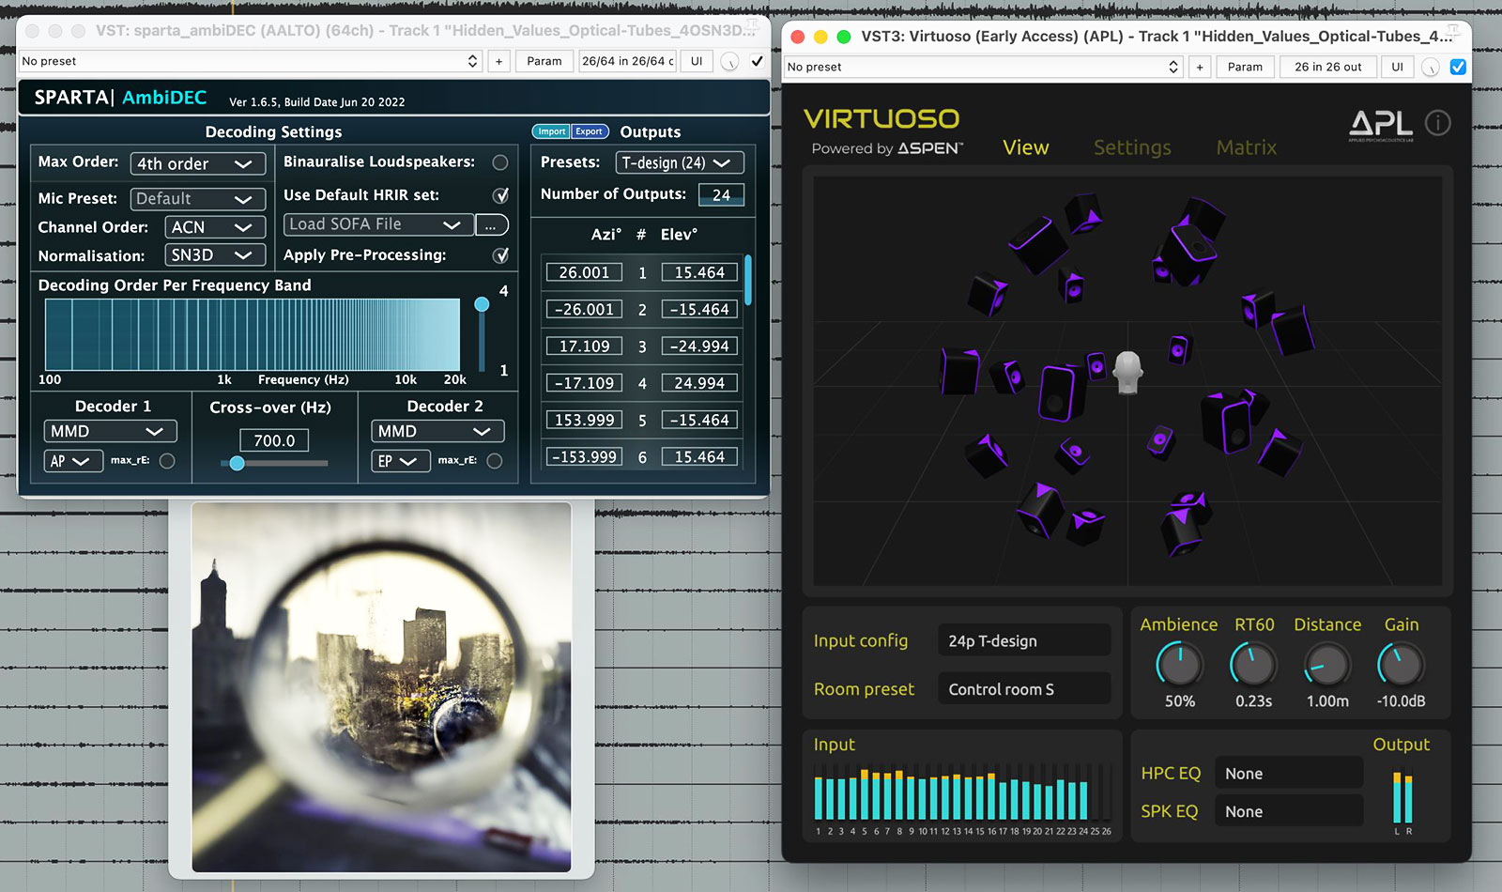
Task: Click the Ambience knob
Action: tap(1178, 665)
